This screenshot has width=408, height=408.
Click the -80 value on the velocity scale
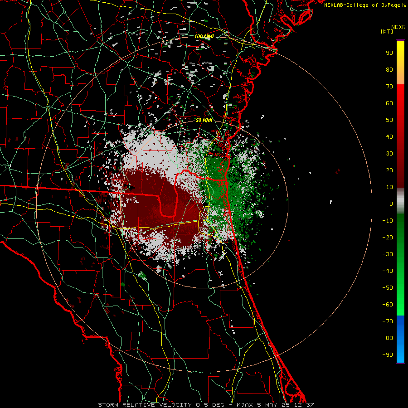[x=388, y=338]
